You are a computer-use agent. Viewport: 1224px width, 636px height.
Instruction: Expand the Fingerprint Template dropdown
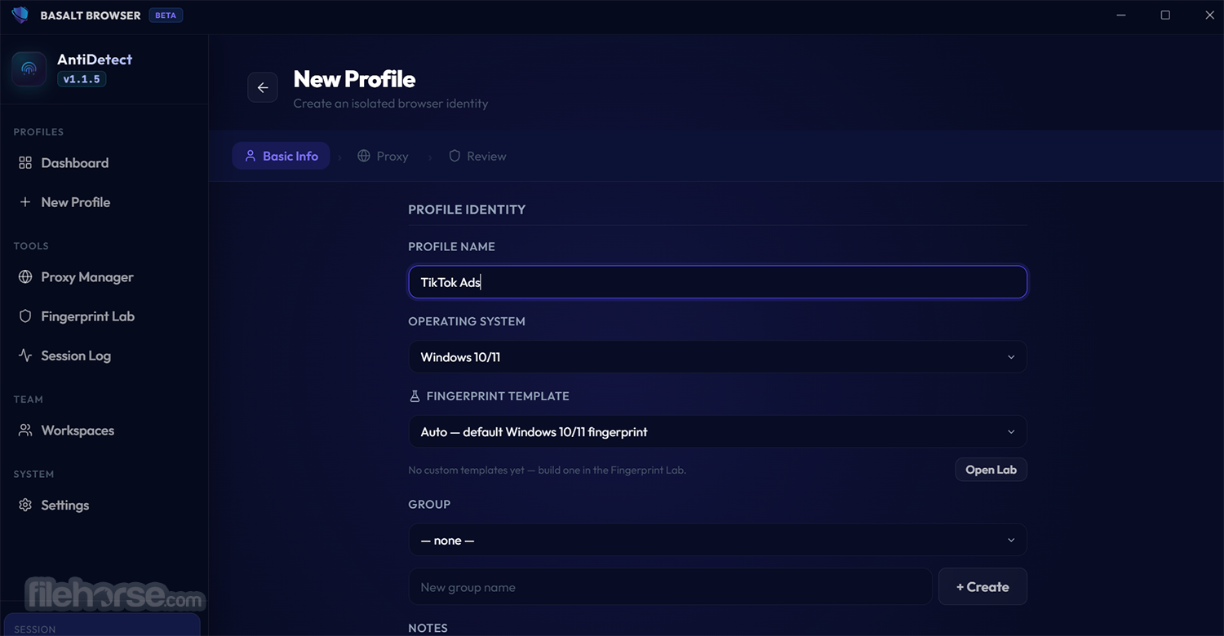click(x=717, y=432)
